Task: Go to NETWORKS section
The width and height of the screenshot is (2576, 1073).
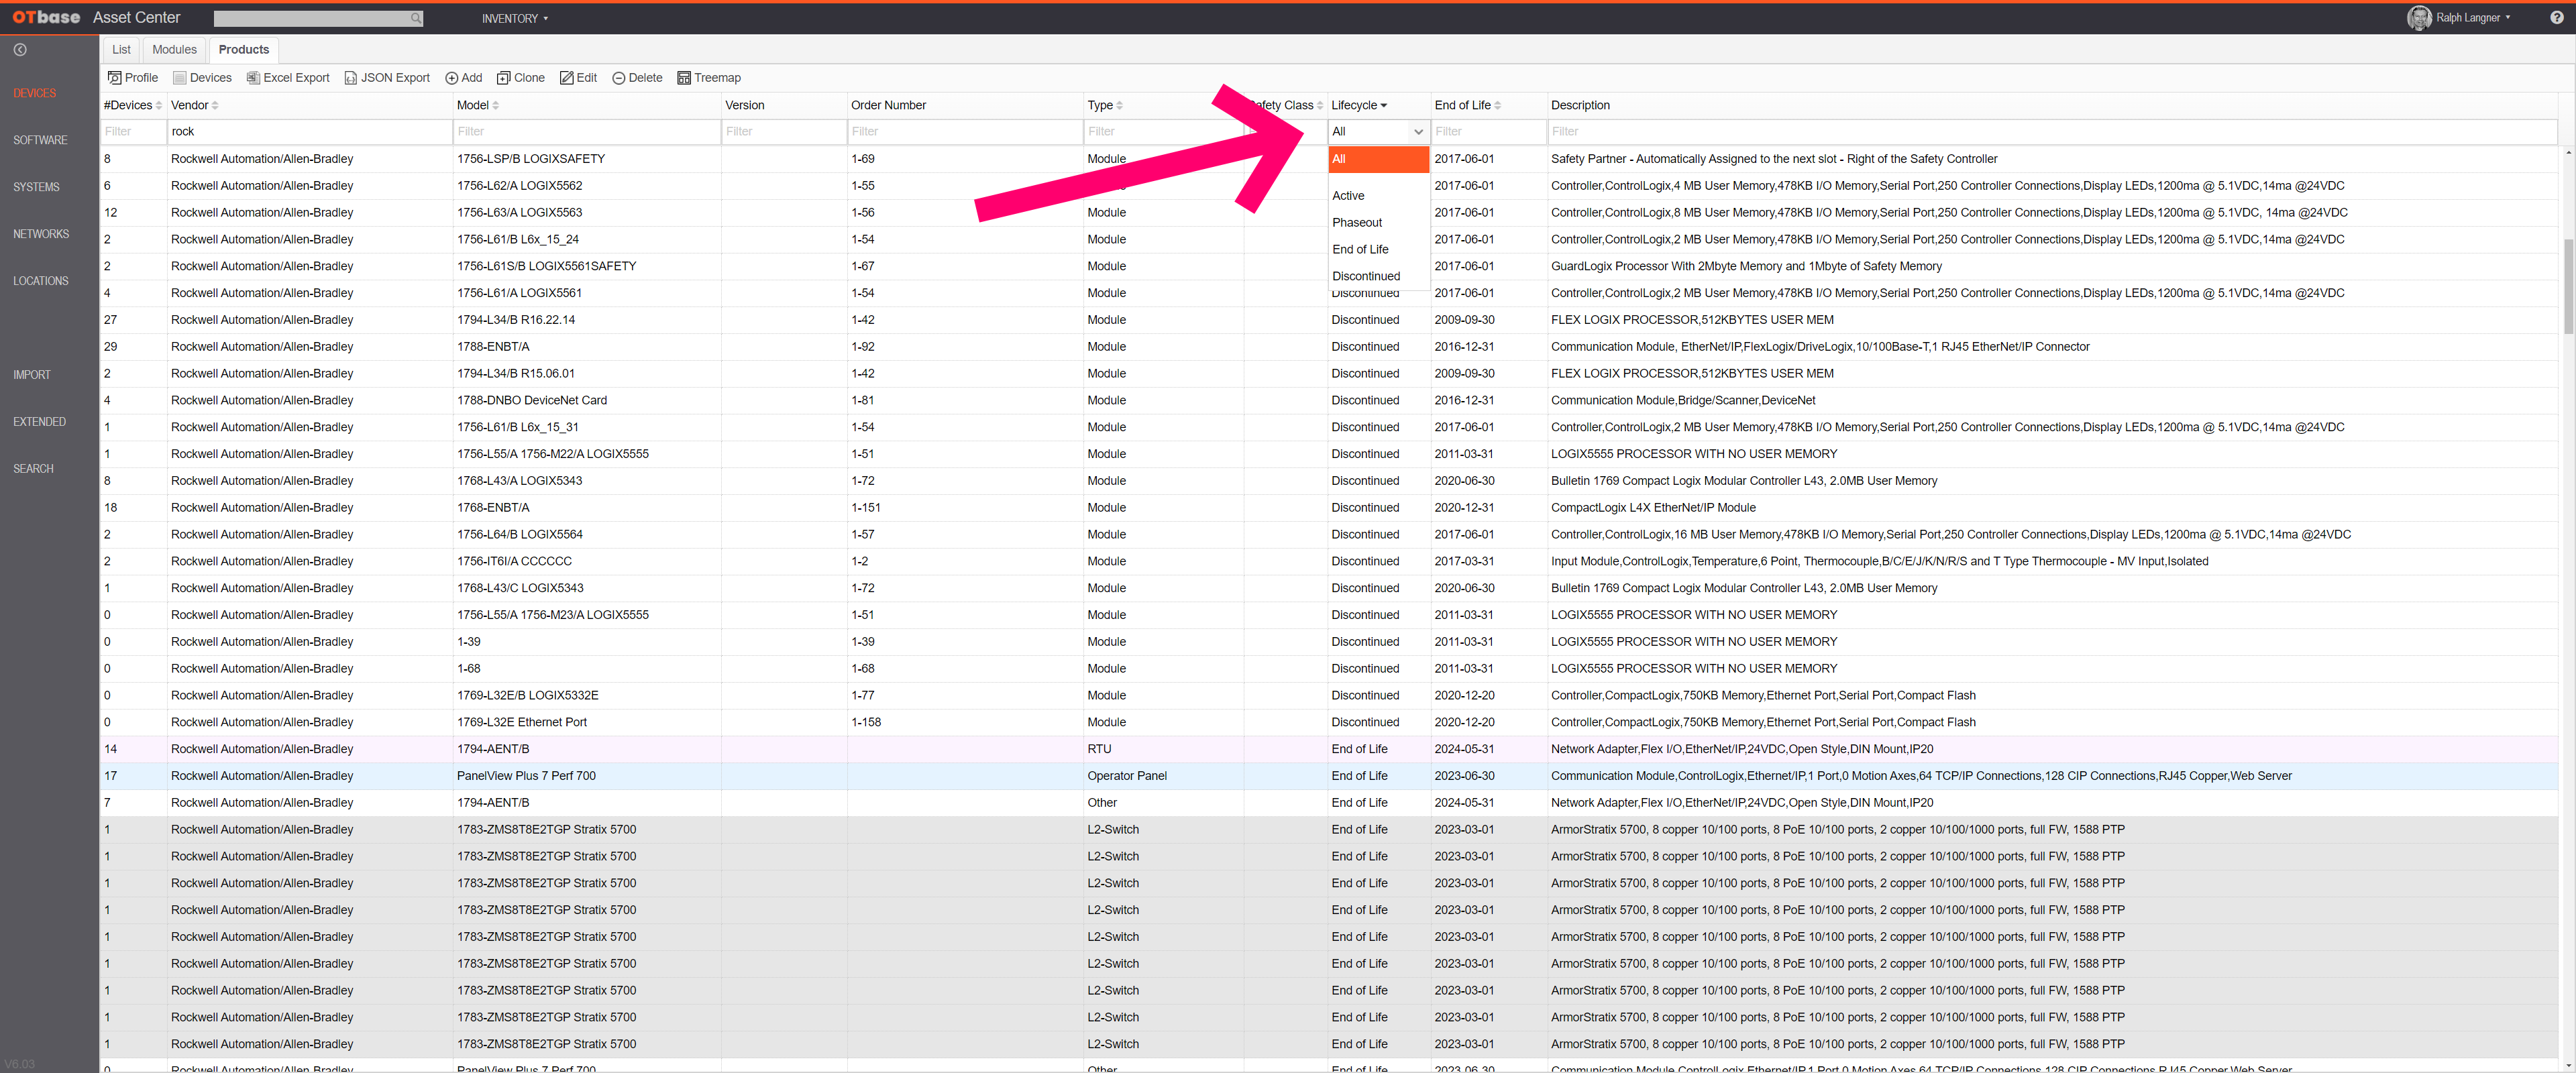Action: click(x=41, y=234)
